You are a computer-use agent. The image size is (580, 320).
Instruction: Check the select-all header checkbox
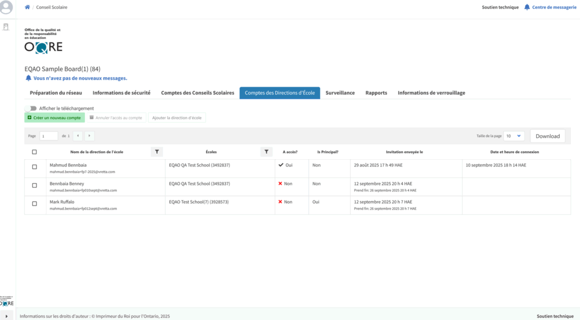pyautogui.click(x=35, y=152)
